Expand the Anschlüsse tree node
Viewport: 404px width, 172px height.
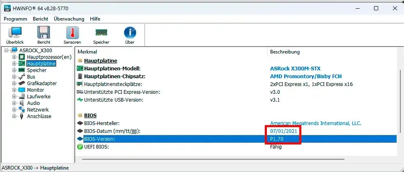coord(14,116)
